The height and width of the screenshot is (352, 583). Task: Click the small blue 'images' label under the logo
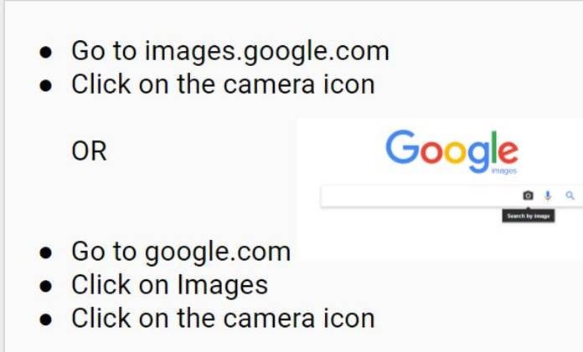(x=504, y=171)
